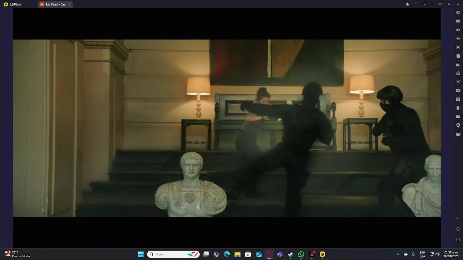Viewport: 463px width, 260px height.
Task: Click the microphone tray icon
Action: [413, 254]
